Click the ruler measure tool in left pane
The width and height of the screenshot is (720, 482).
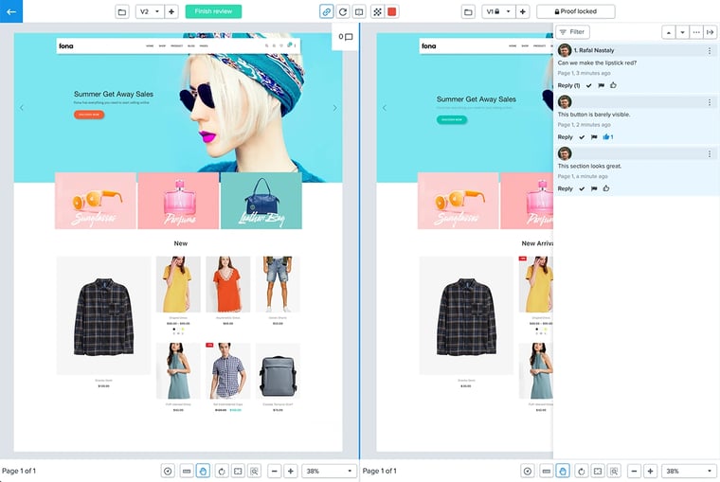186,471
